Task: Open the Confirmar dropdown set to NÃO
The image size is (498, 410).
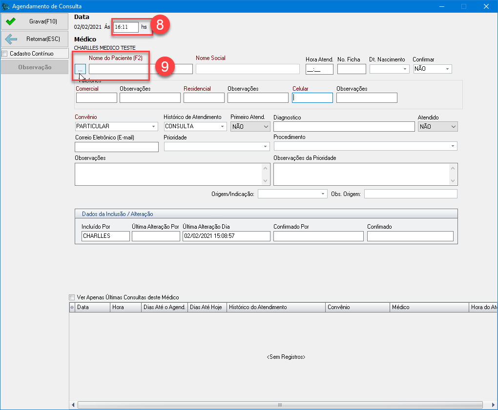Action: 447,69
